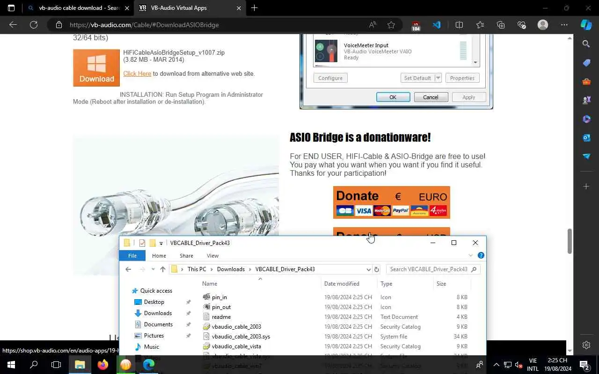Image resolution: width=599 pixels, height=374 pixels.
Task: Open Edge sidebar Search icon
Action: point(586,44)
